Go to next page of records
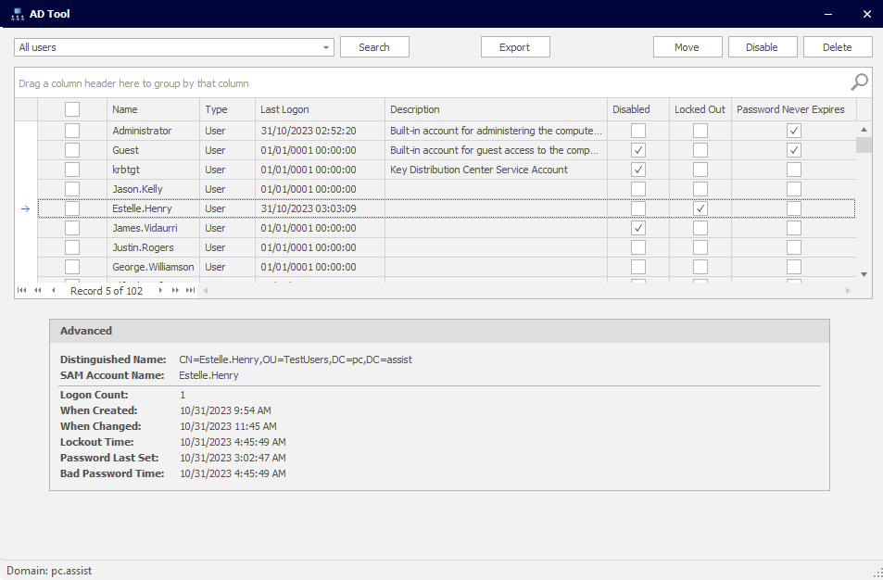 (175, 291)
